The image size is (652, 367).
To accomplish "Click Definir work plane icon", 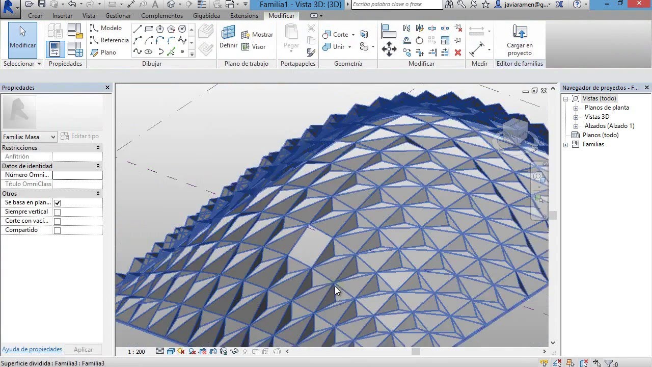I will (x=228, y=37).
